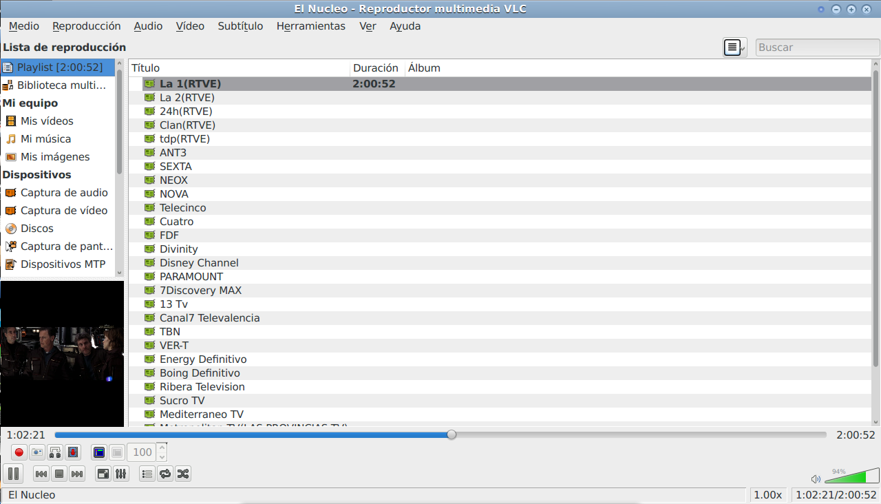Sort playlist by Duración column header
The image size is (881, 504).
click(x=377, y=68)
